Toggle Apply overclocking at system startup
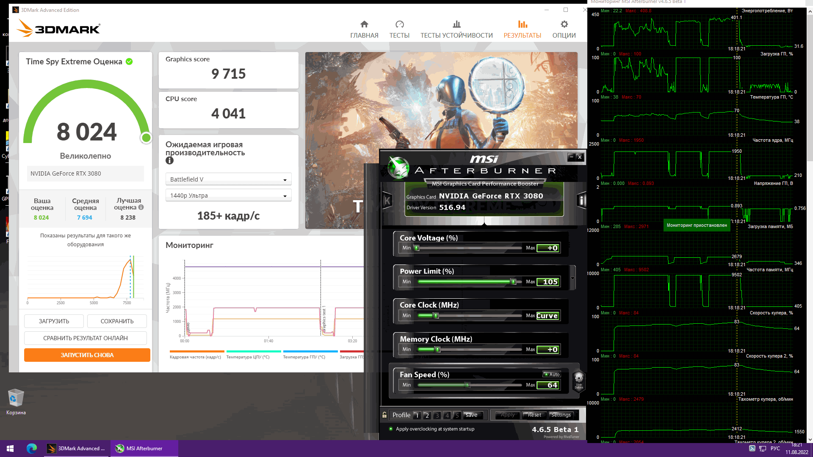The width and height of the screenshot is (813, 457). point(391,429)
